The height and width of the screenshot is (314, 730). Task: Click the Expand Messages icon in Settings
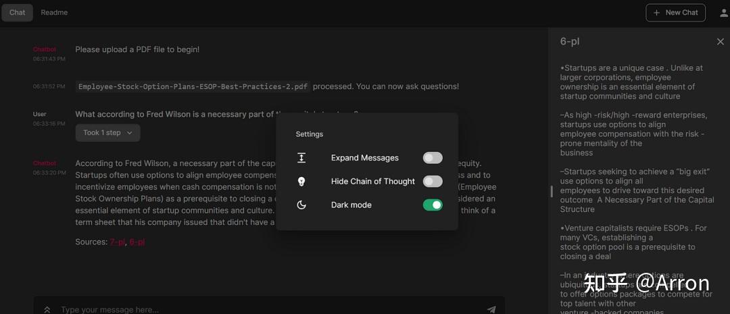click(301, 158)
